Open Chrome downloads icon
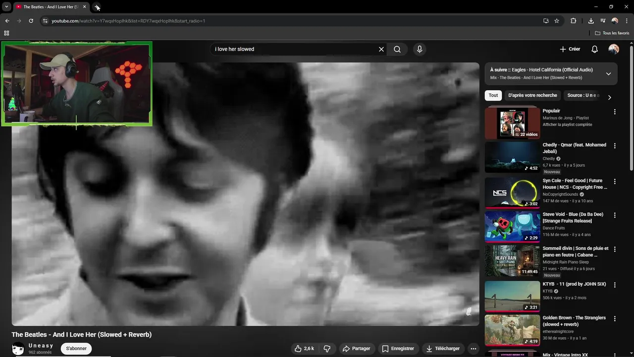The width and height of the screenshot is (634, 357). pos(591,21)
